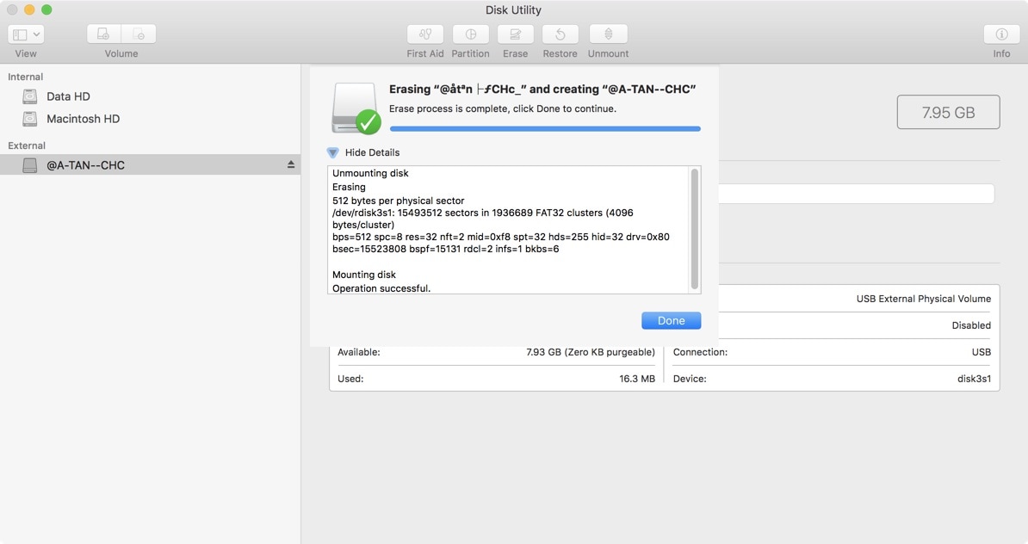Click the "Erasing" line in the log
Viewport: 1028px width, 544px height.
[349, 187]
